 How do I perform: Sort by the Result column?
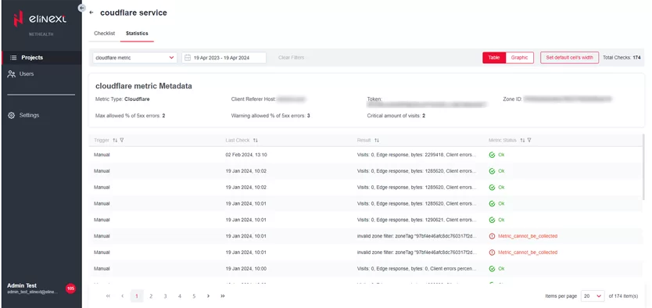(377, 141)
